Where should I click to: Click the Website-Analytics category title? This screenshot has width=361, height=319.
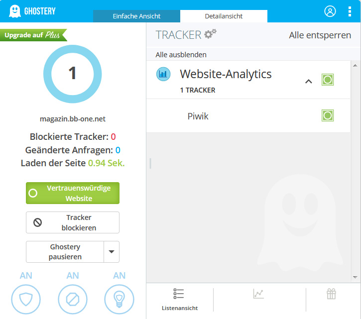pyautogui.click(x=226, y=74)
